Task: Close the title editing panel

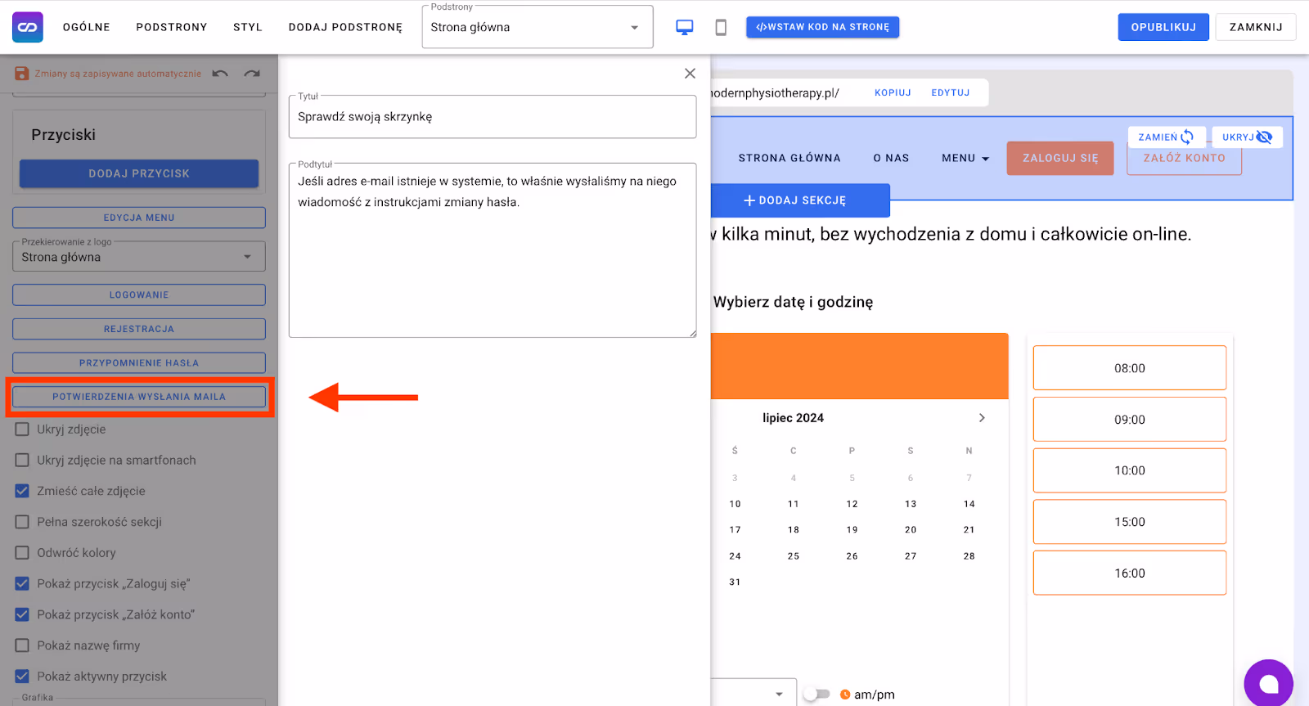Action: [x=690, y=74]
